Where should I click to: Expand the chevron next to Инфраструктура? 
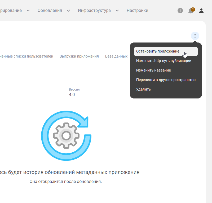117,11
